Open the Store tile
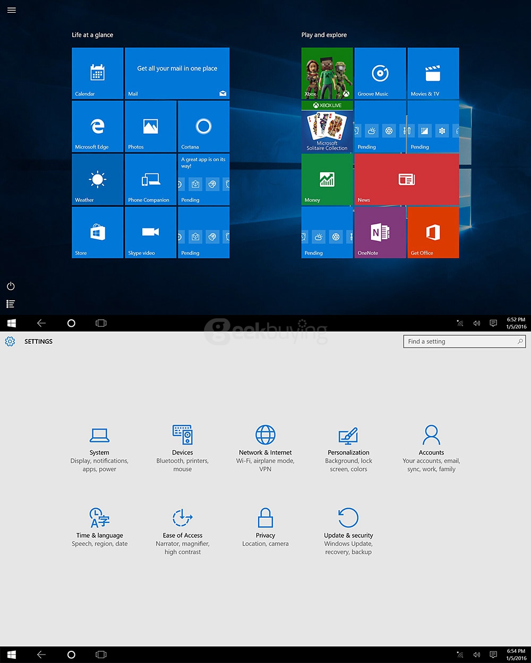 click(x=98, y=232)
